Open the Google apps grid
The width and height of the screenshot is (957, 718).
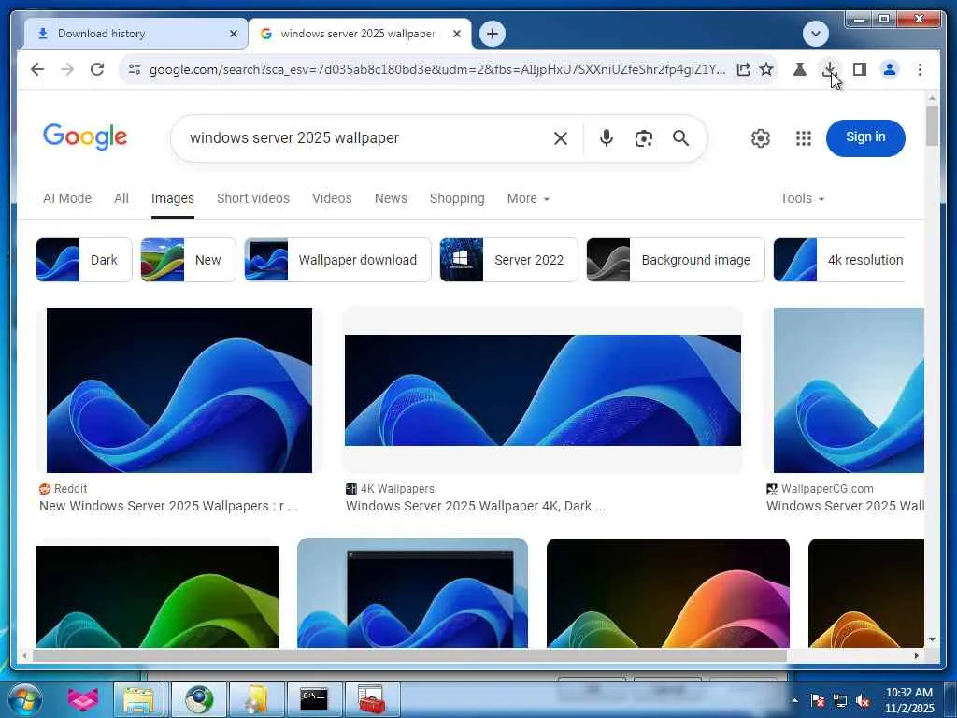click(804, 138)
